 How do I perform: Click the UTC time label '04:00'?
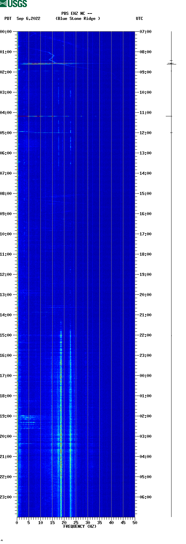click(x=146, y=457)
